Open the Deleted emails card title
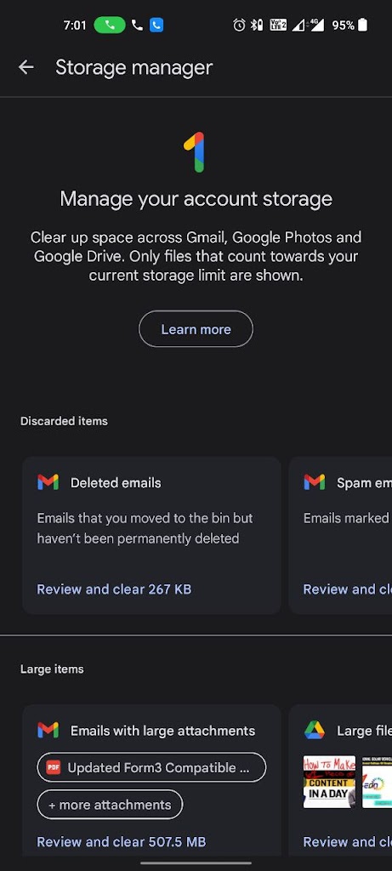392x871 pixels. pyautogui.click(x=116, y=483)
